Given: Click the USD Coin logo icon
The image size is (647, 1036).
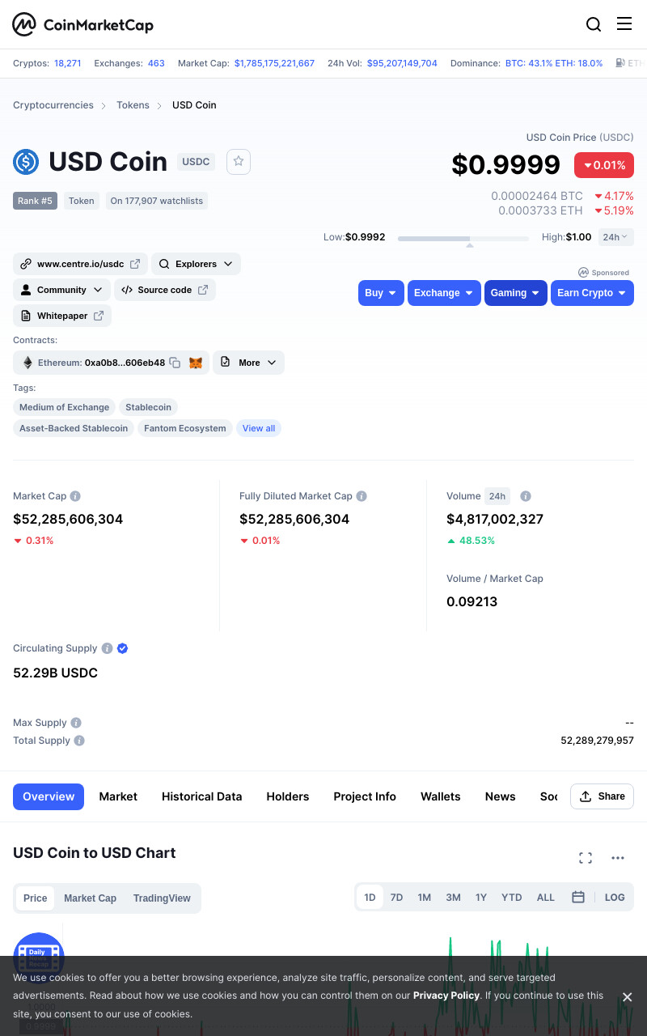Looking at the screenshot, I should click(x=26, y=162).
